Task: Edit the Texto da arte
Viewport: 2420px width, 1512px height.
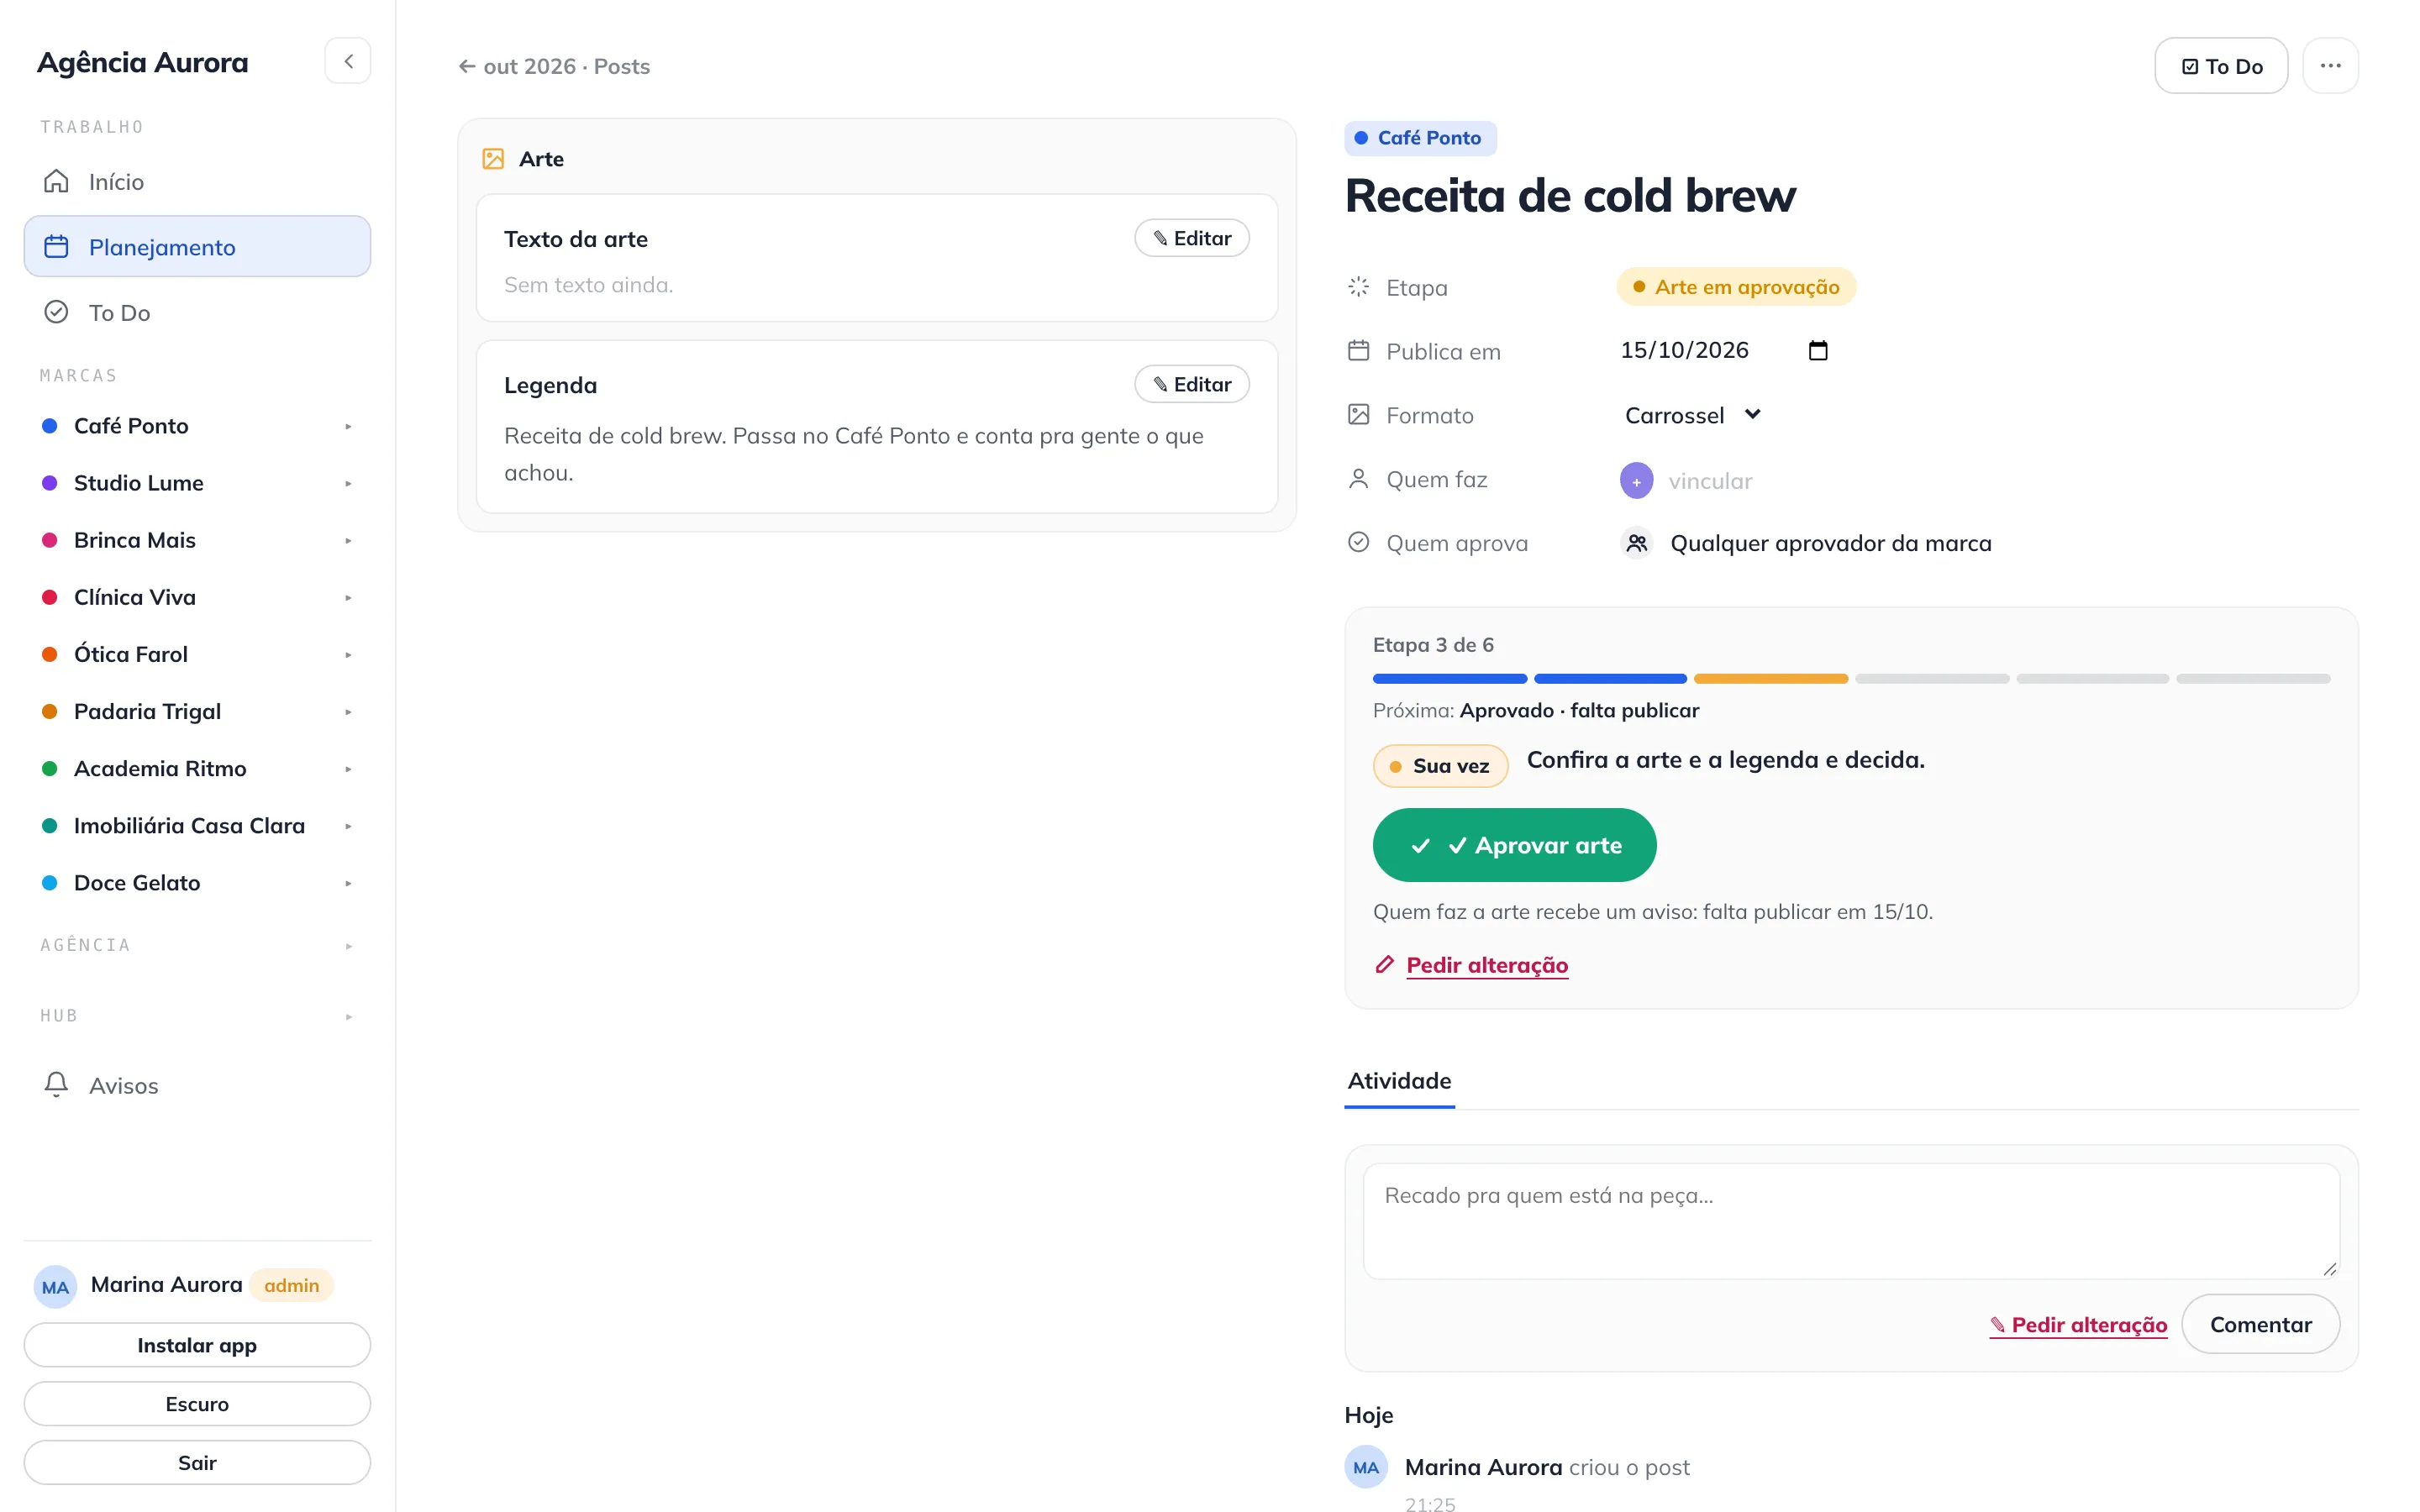Action: 1192,238
